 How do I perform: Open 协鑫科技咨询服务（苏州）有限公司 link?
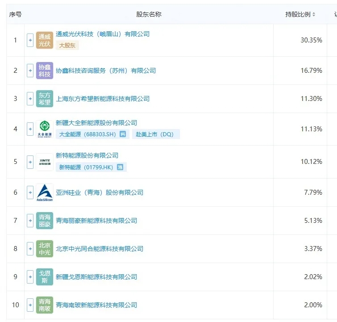coord(106,71)
